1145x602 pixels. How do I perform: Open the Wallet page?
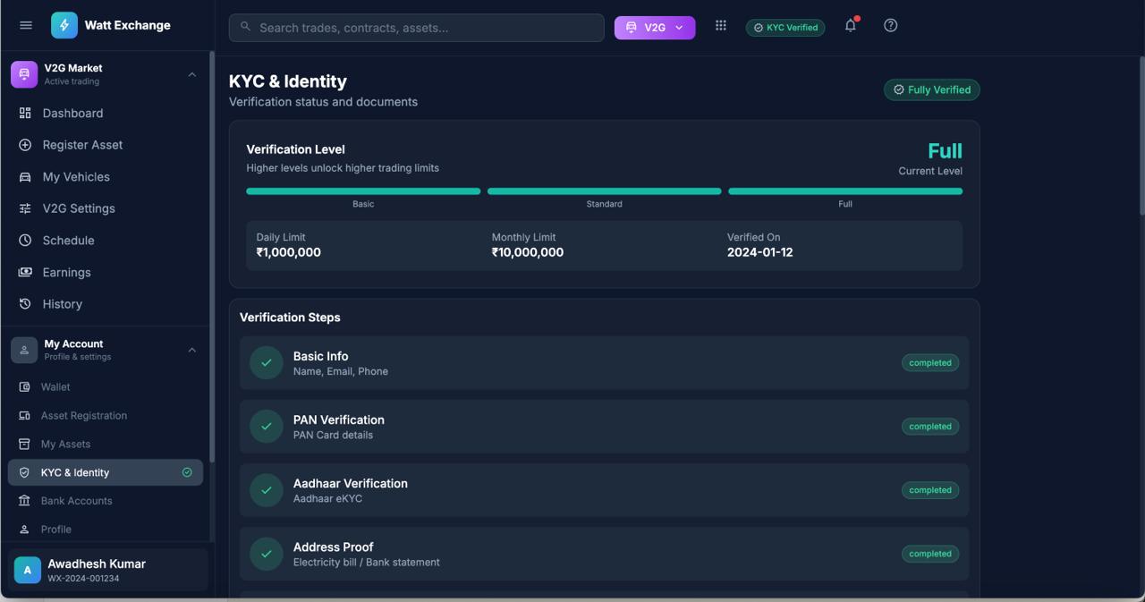(x=55, y=386)
